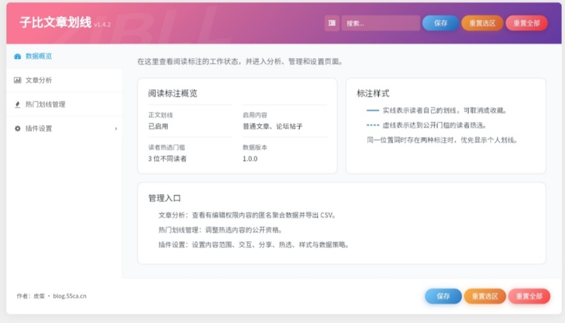This screenshot has width=565, height=323.
Task: Click the v1.4.2 version label
Action: (x=103, y=25)
